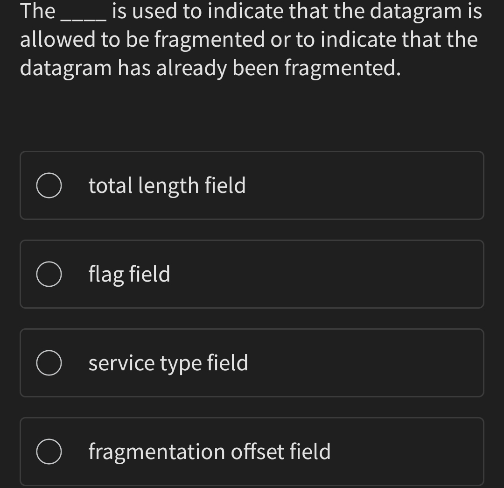Tap the option labeled total length field
Image resolution: width=504 pixels, height=488 pixels.
pyautogui.click(x=167, y=185)
